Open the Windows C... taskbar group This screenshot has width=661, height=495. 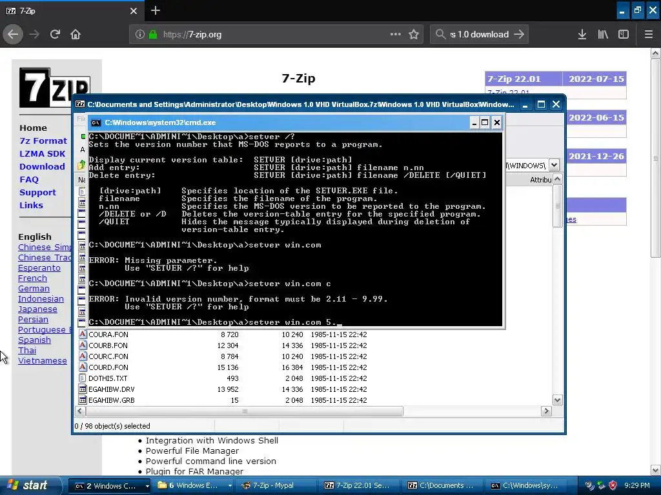pyautogui.click(x=109, y=486)
